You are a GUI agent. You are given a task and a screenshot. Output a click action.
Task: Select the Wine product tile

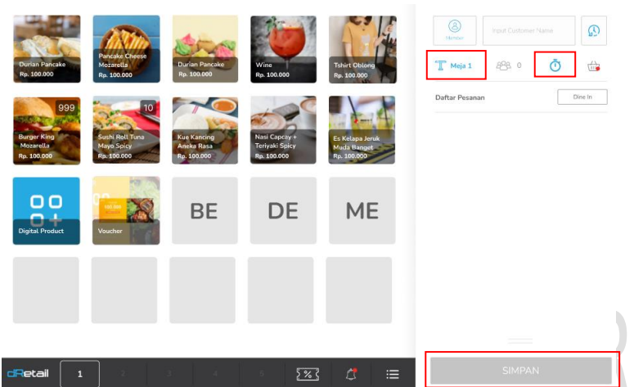coord(283,49)
